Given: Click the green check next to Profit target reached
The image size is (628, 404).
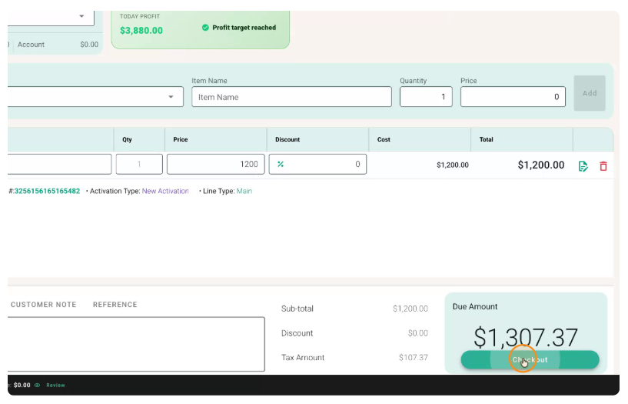Looking at the screenshot, I should click(x=205, y=28).
